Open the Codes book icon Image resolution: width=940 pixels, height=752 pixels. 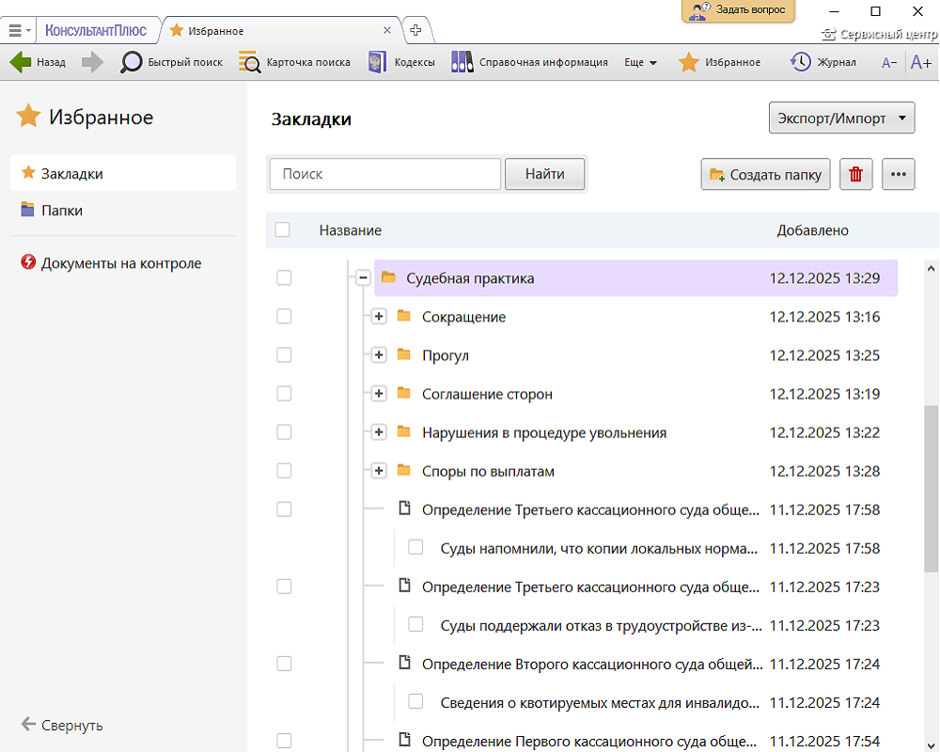tap(378, 63)
